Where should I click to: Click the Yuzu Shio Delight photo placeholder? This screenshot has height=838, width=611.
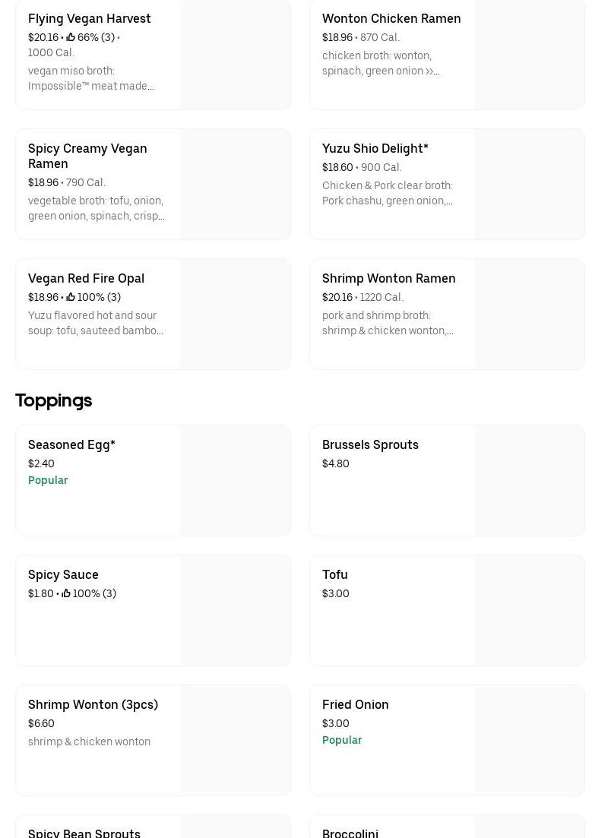click(x=529, y=185)
